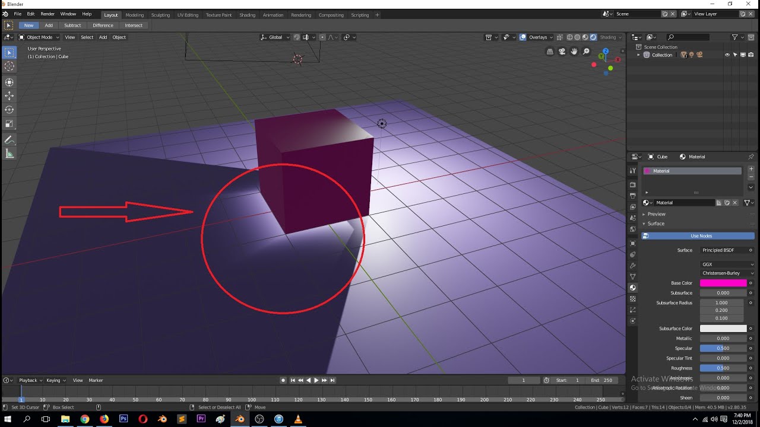This screenshot has width=760, height=427.
Task: Click the Z axis on navigation gizmo
Action: (x=605, y=51)
